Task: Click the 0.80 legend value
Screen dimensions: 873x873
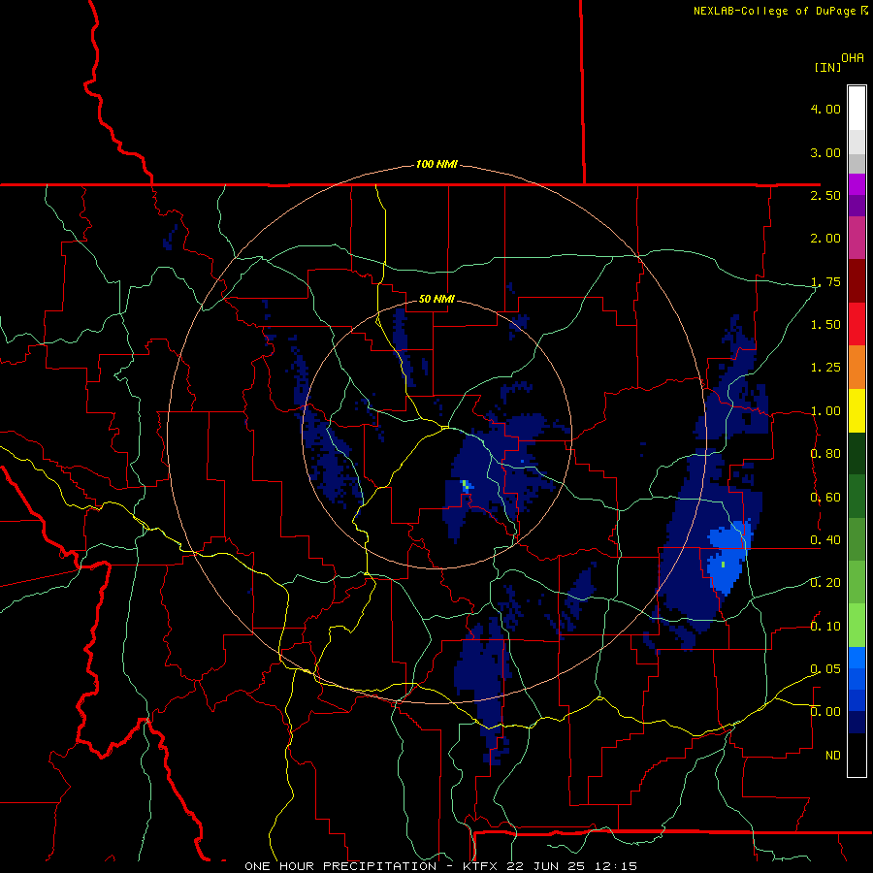Action: tap(825, 454)
